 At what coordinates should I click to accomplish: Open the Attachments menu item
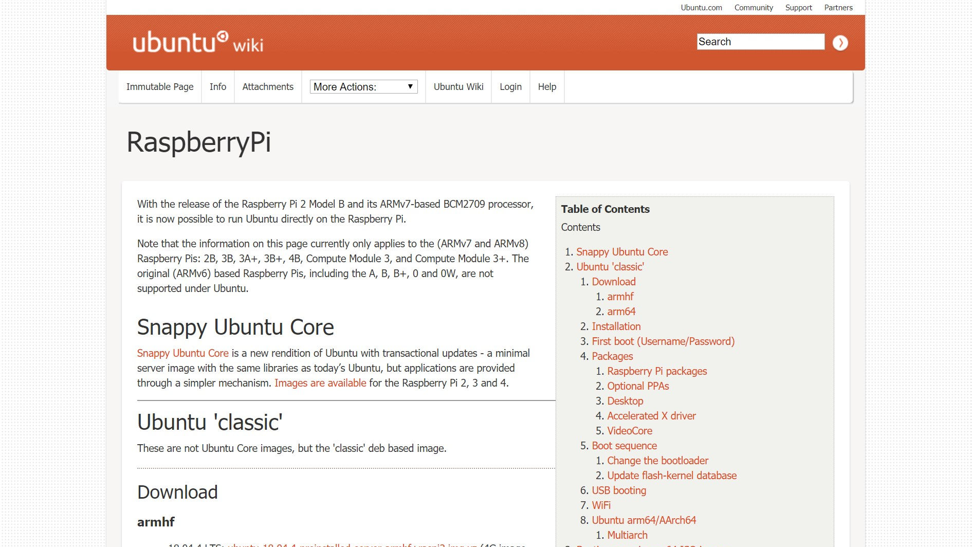point(268,87)
